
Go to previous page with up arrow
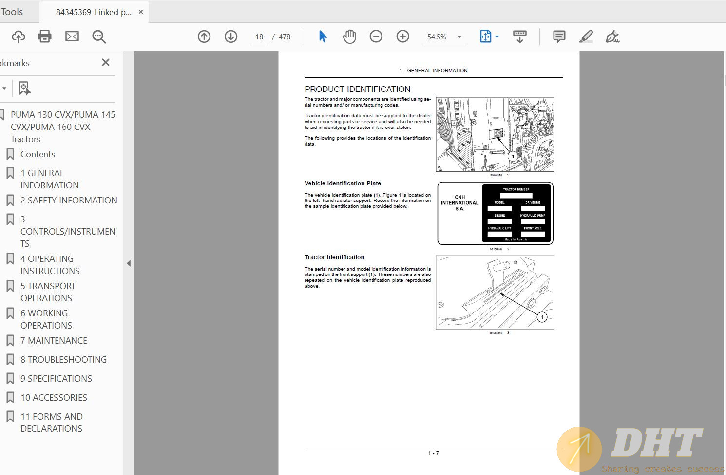tap(204, 37)
